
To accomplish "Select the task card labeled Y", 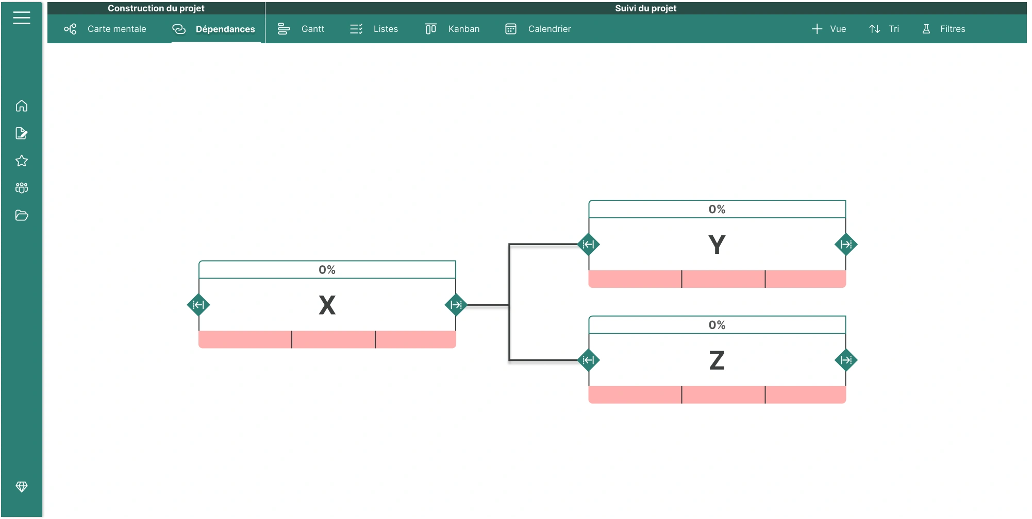I will click(717, 244).
